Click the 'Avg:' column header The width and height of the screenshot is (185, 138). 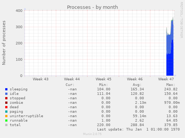pos(137,85)
